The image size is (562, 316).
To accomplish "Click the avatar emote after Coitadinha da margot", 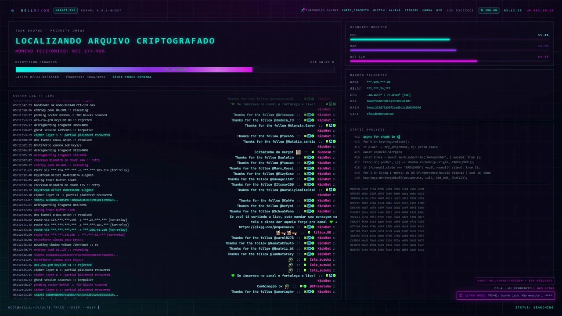I will point(298,152).
